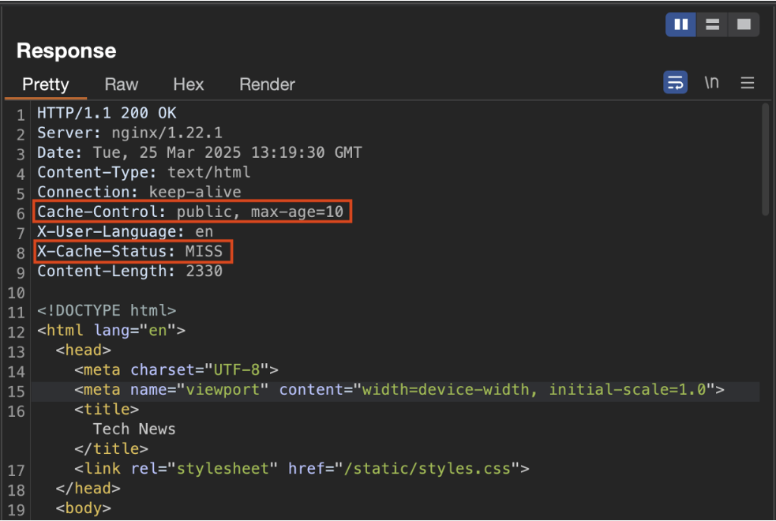Select the side-by-side split layout icon
The image size is (776, 521).
(680, 24)
